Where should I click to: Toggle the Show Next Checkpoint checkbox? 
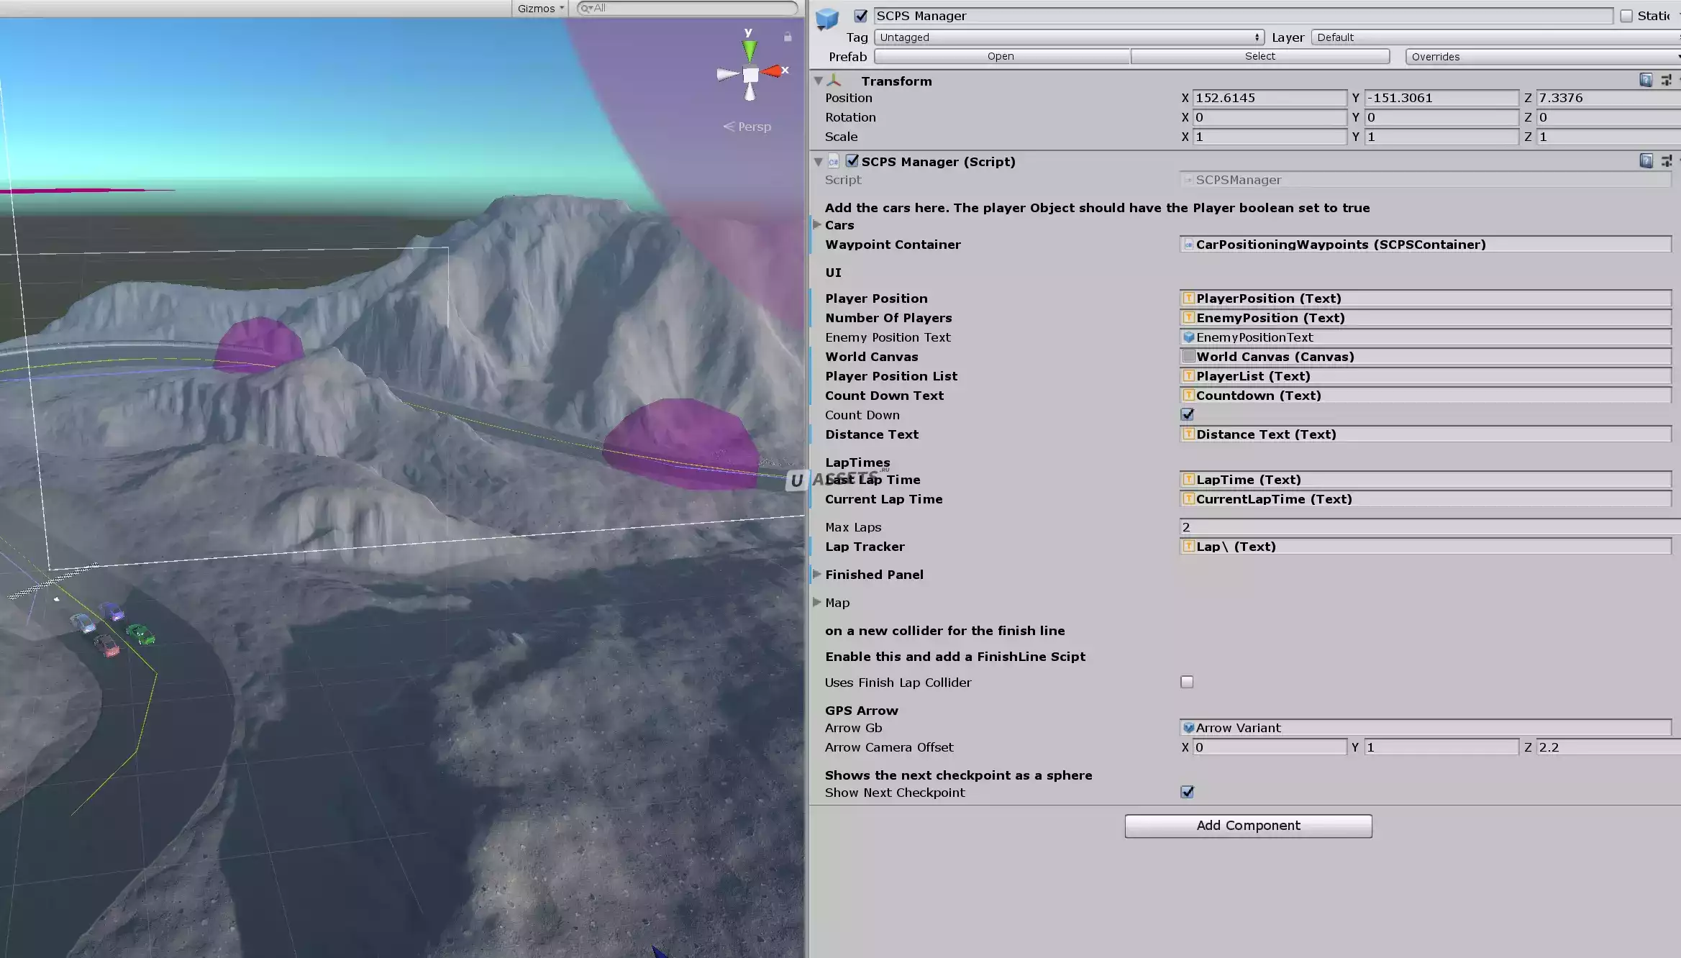[x=1187, y=792]
